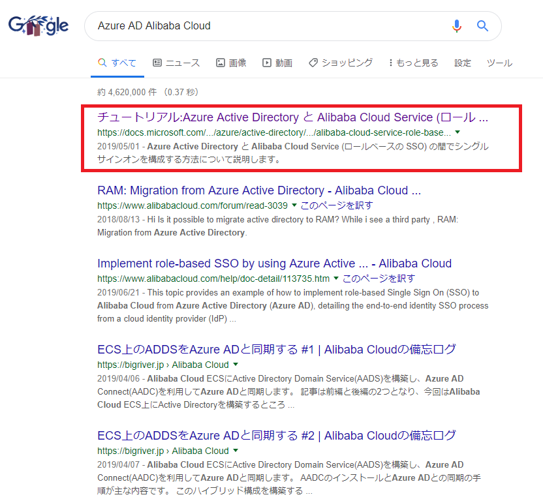Click the 2019/04/07 result snippet text
Screen dimensions: 543x499
(289, 478)
